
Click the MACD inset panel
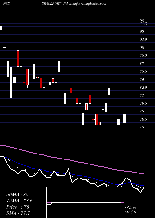(85, 202)
